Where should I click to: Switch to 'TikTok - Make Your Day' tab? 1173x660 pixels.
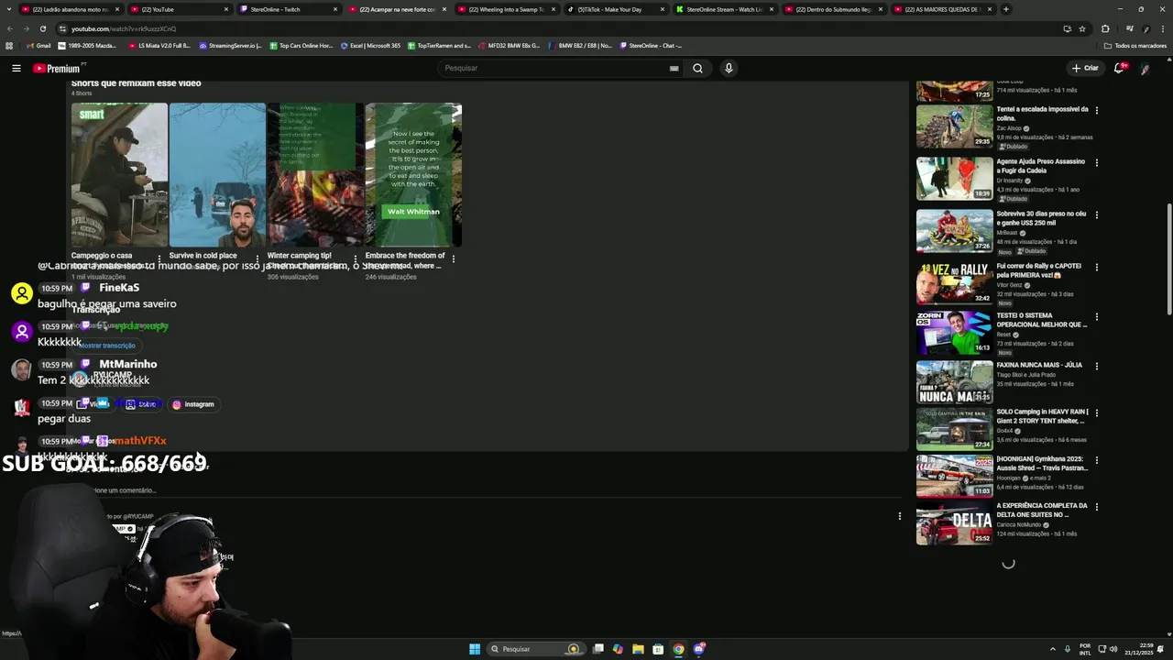tap(615, 9)
